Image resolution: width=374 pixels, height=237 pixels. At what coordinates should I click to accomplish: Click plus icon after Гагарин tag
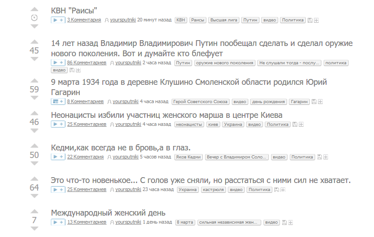click(x=320, y=102)
